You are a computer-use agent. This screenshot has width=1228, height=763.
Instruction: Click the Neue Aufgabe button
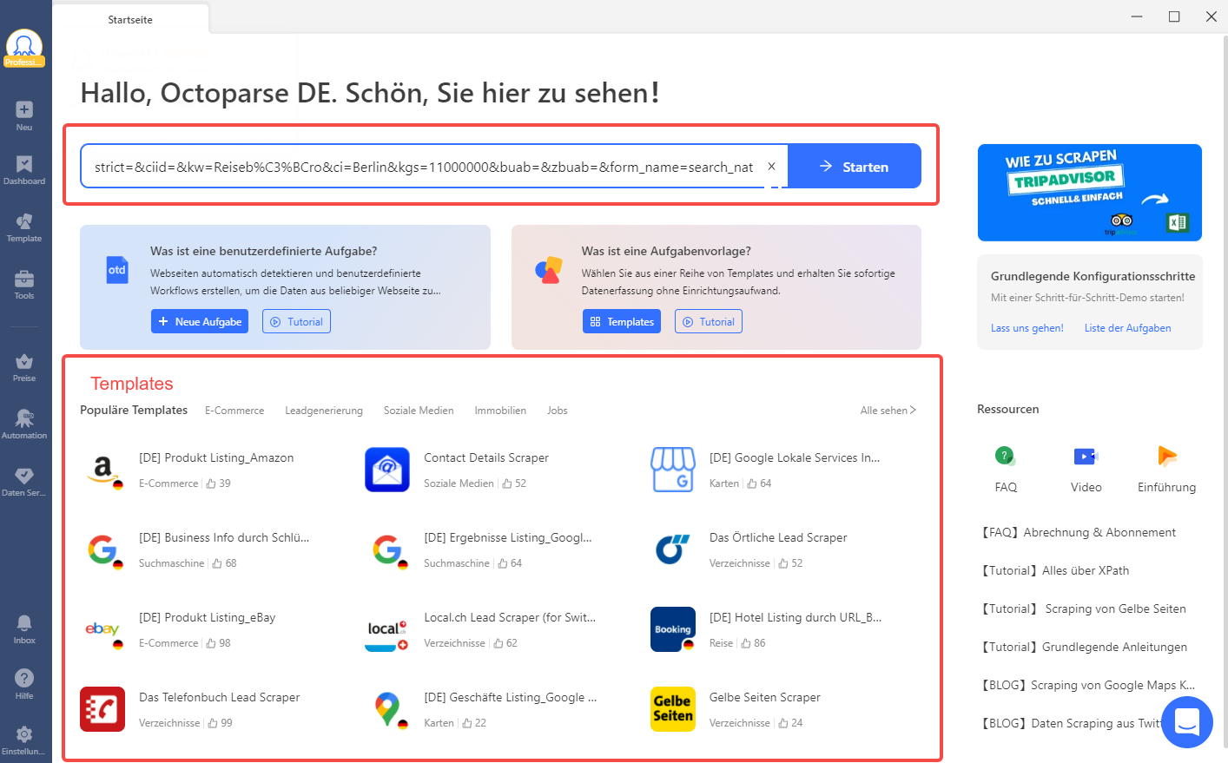point(200,321)
